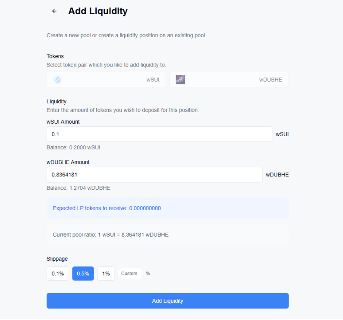Submit with the Add Liquidity button
This screenshot has width=343, height=320.
click(167, 301)
